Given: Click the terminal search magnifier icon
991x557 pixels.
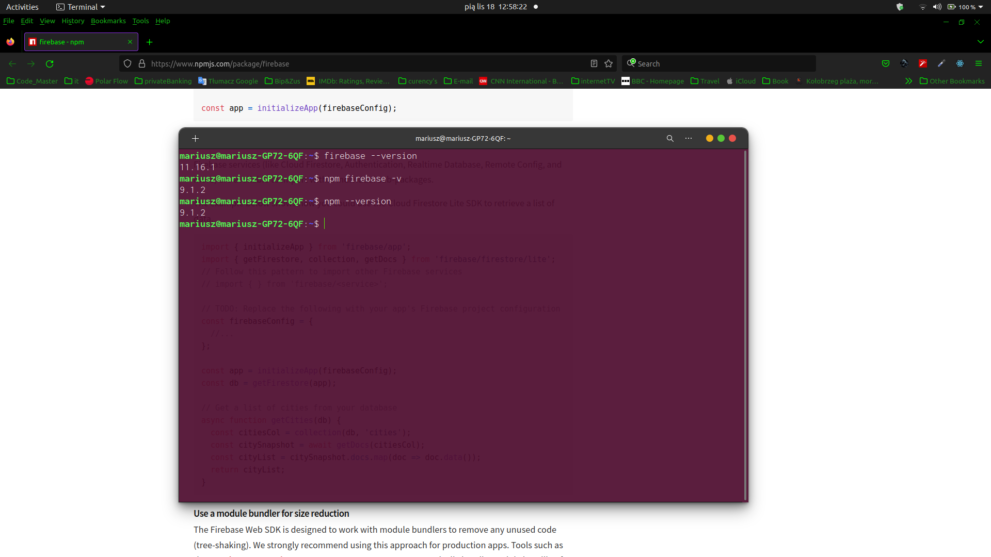Looking at the screenshot, I should (x=669, y=138).
